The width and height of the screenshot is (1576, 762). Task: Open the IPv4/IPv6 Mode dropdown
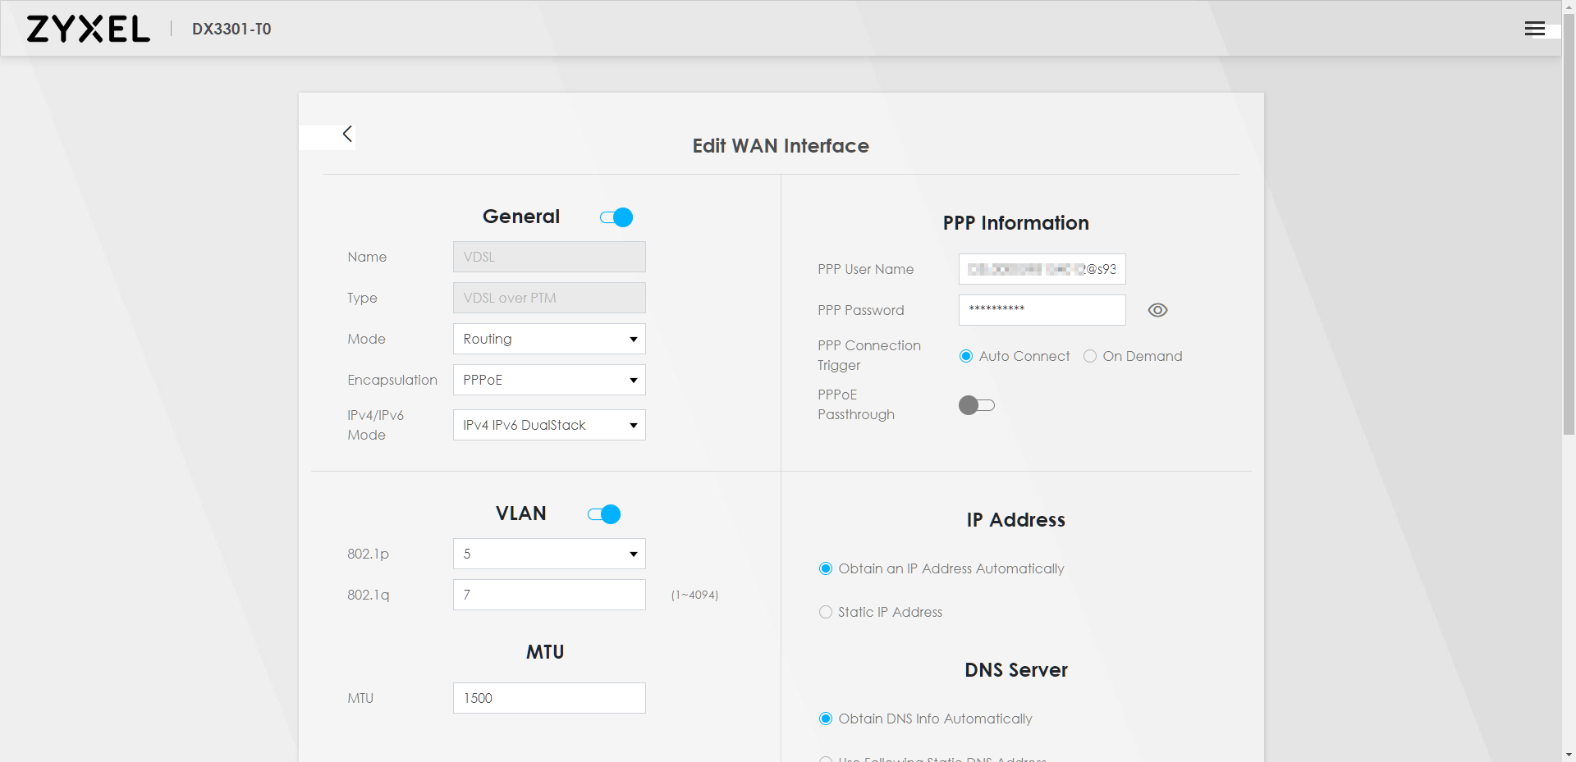tap(549, 425)
